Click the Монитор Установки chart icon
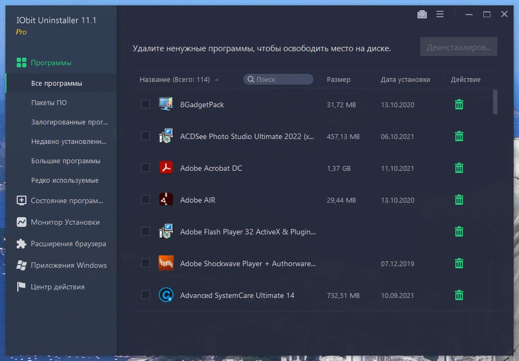 click(x=22, y=222)
